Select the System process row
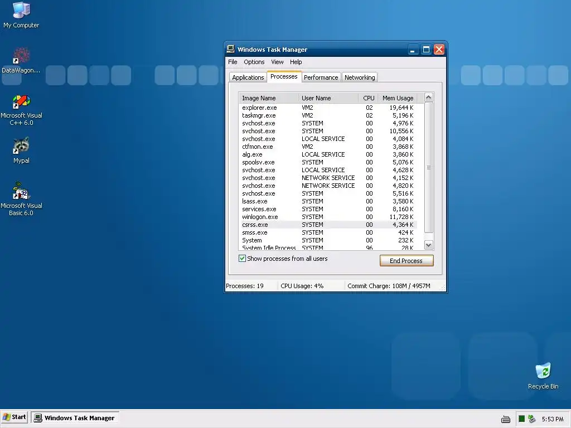This screenshot has width=571, height=428. click(x=328, y=240)
